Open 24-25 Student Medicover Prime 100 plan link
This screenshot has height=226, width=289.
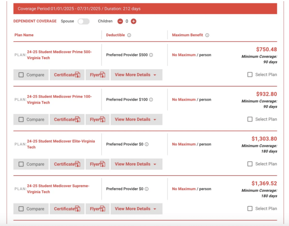(x=59, y=99)
